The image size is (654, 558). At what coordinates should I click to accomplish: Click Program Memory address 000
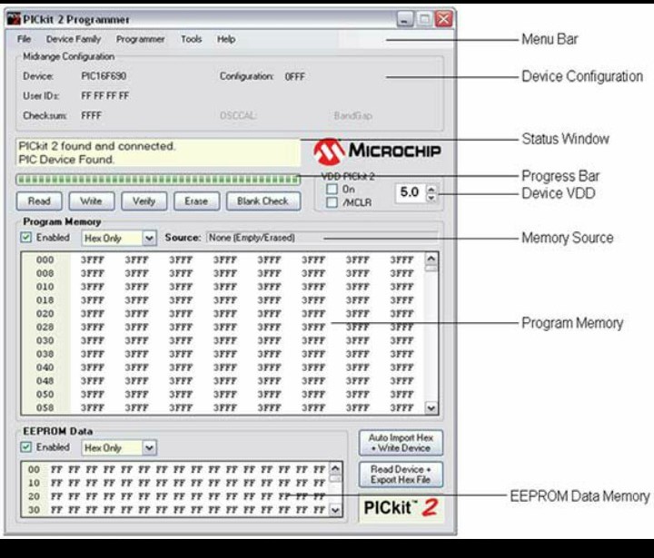[x=45, y=260]
